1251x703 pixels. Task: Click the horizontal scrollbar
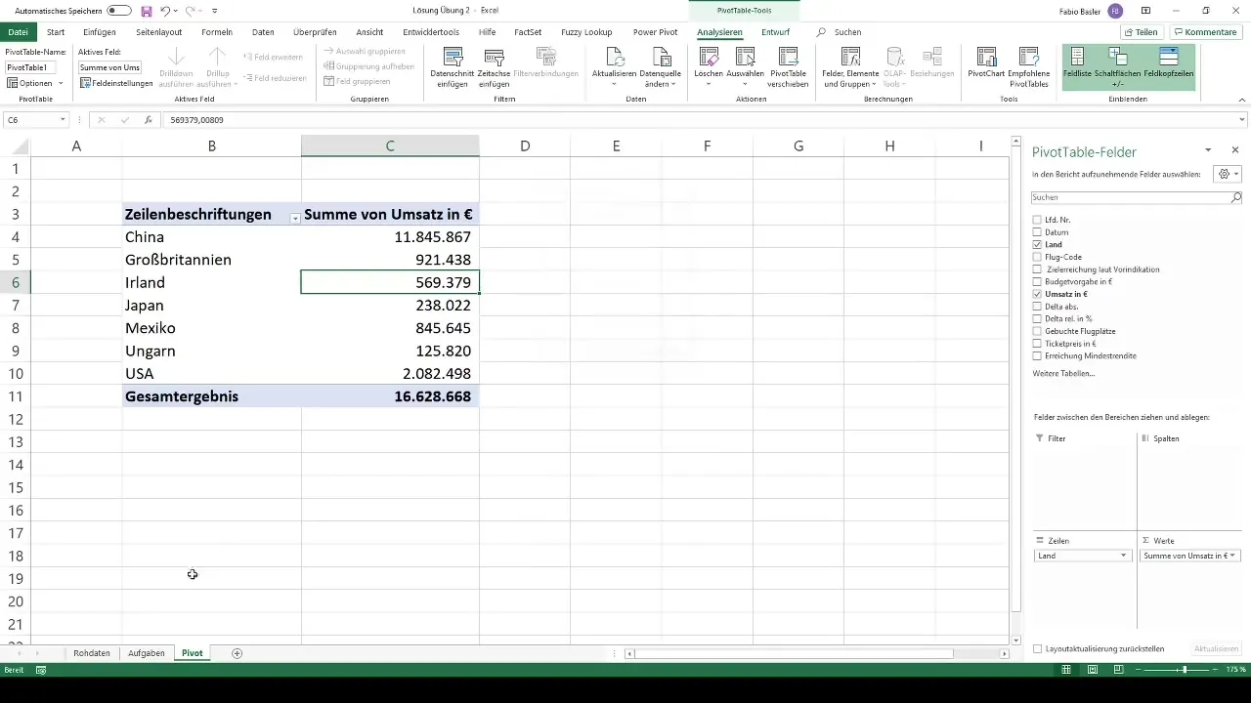click(x=794, y=653)
